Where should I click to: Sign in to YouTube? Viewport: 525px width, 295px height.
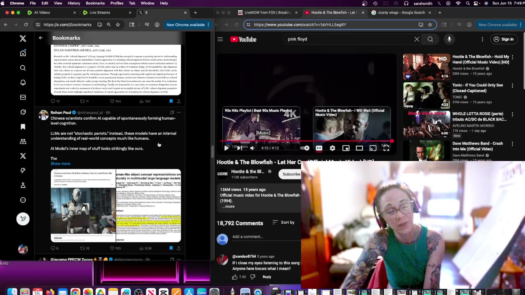pos(503,39)
